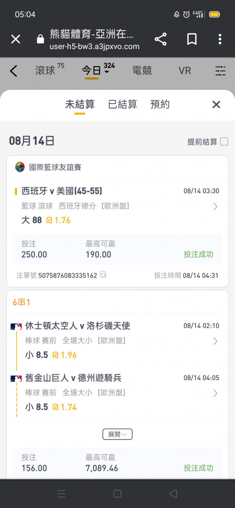
Task: Open 舊金山巨人 v 德州遊騎兵 details chevron
Action: (x=215, y=393)
